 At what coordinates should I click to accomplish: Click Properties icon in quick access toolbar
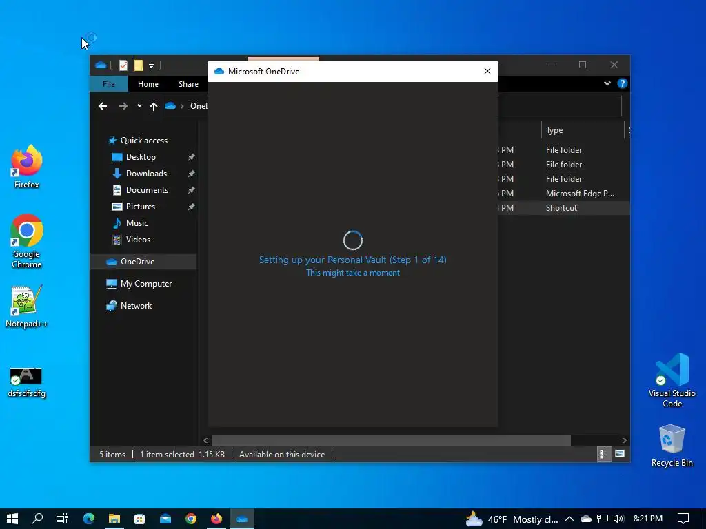123,65
